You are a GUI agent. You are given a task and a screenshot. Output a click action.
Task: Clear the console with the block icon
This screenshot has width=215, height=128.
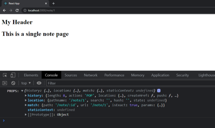click(13, 83)
